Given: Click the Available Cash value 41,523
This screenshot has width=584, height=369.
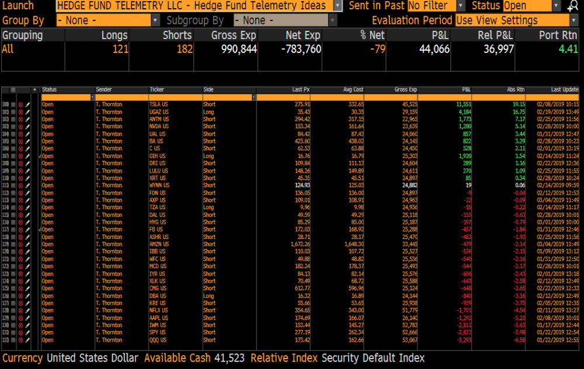Looking at the screenshot, I should tap(230, 359).
